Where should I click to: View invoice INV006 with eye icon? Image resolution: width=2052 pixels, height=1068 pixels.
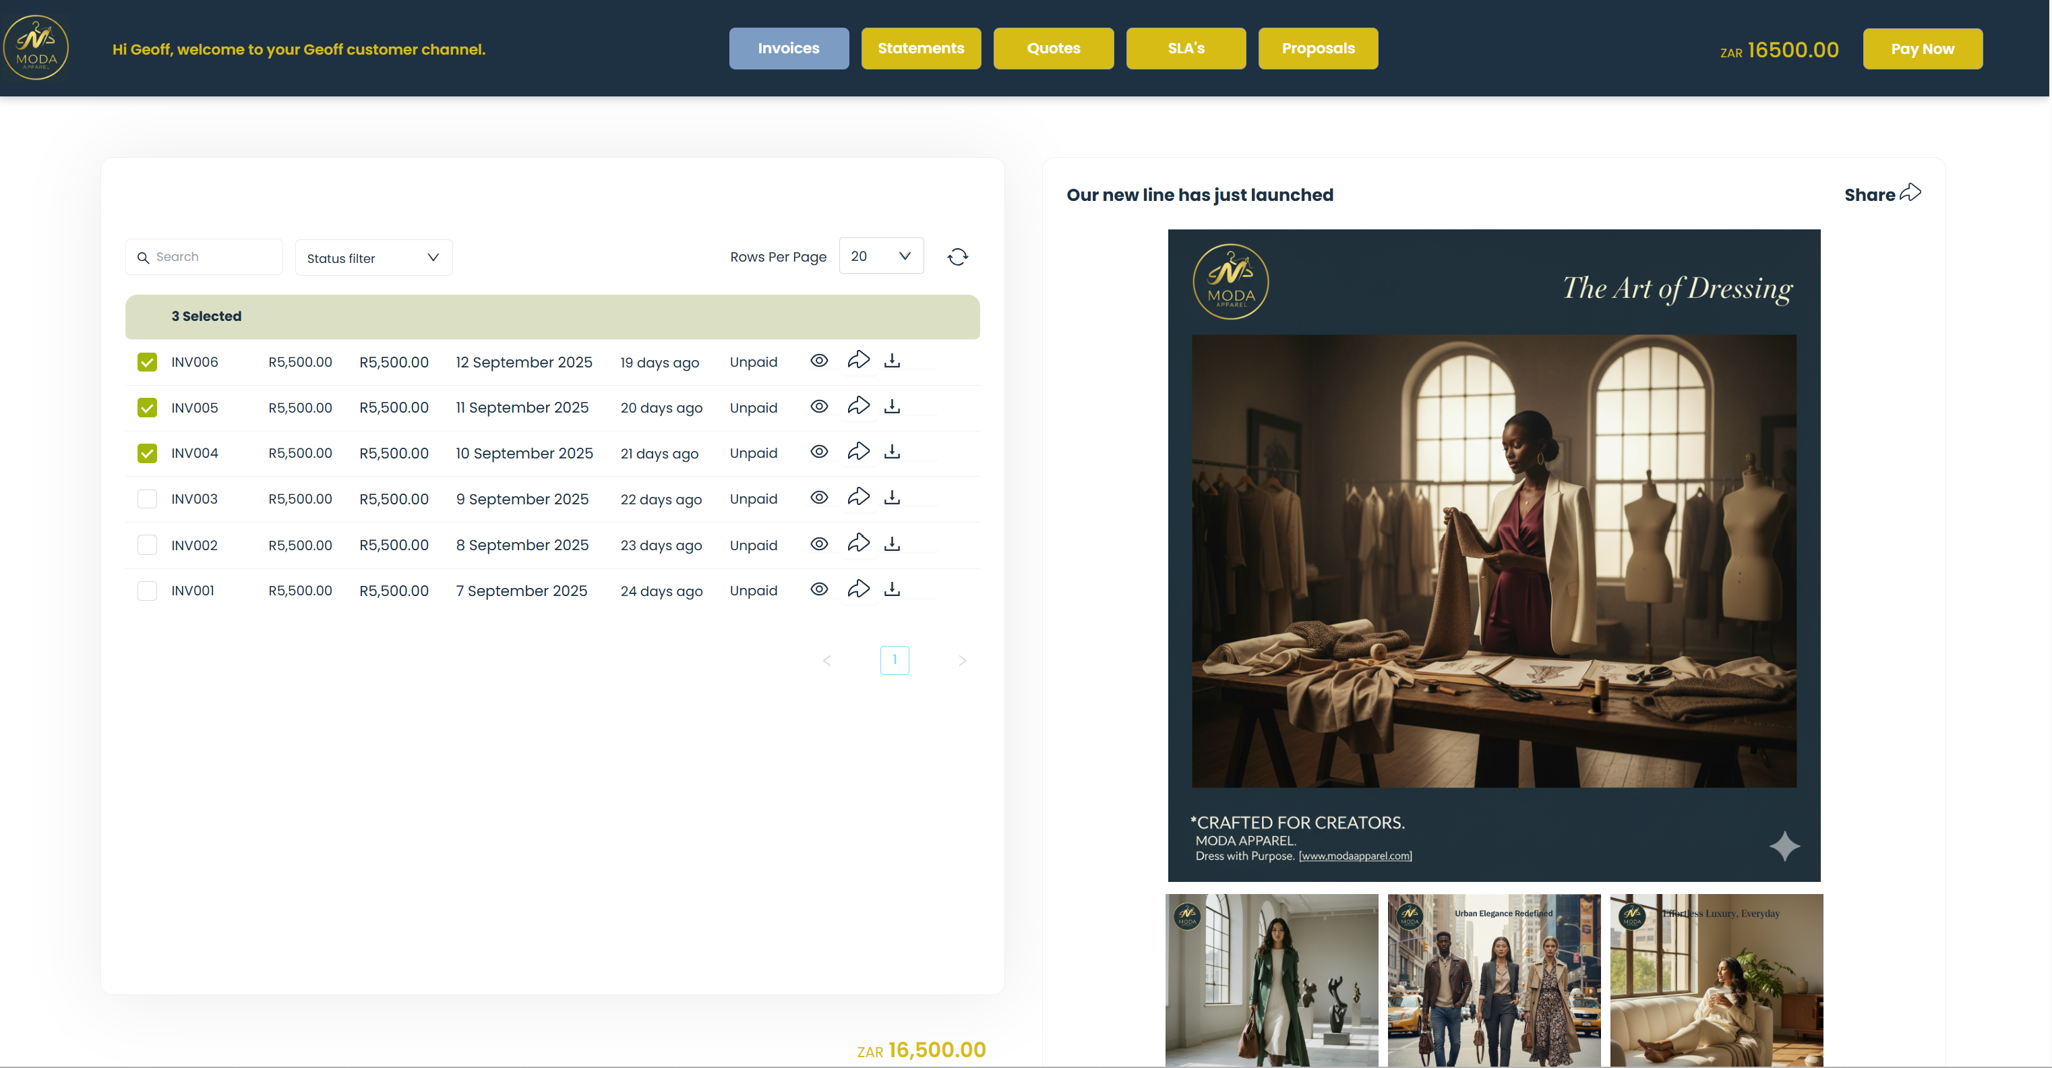[x=819, y=361]
